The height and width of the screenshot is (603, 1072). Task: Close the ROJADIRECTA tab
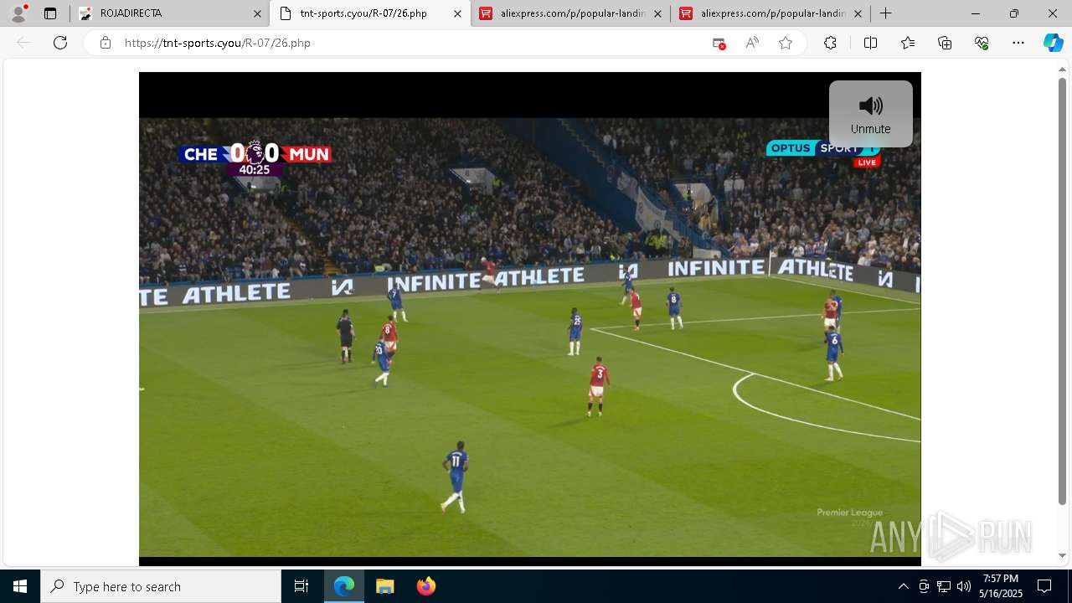[x=257, y=13]
